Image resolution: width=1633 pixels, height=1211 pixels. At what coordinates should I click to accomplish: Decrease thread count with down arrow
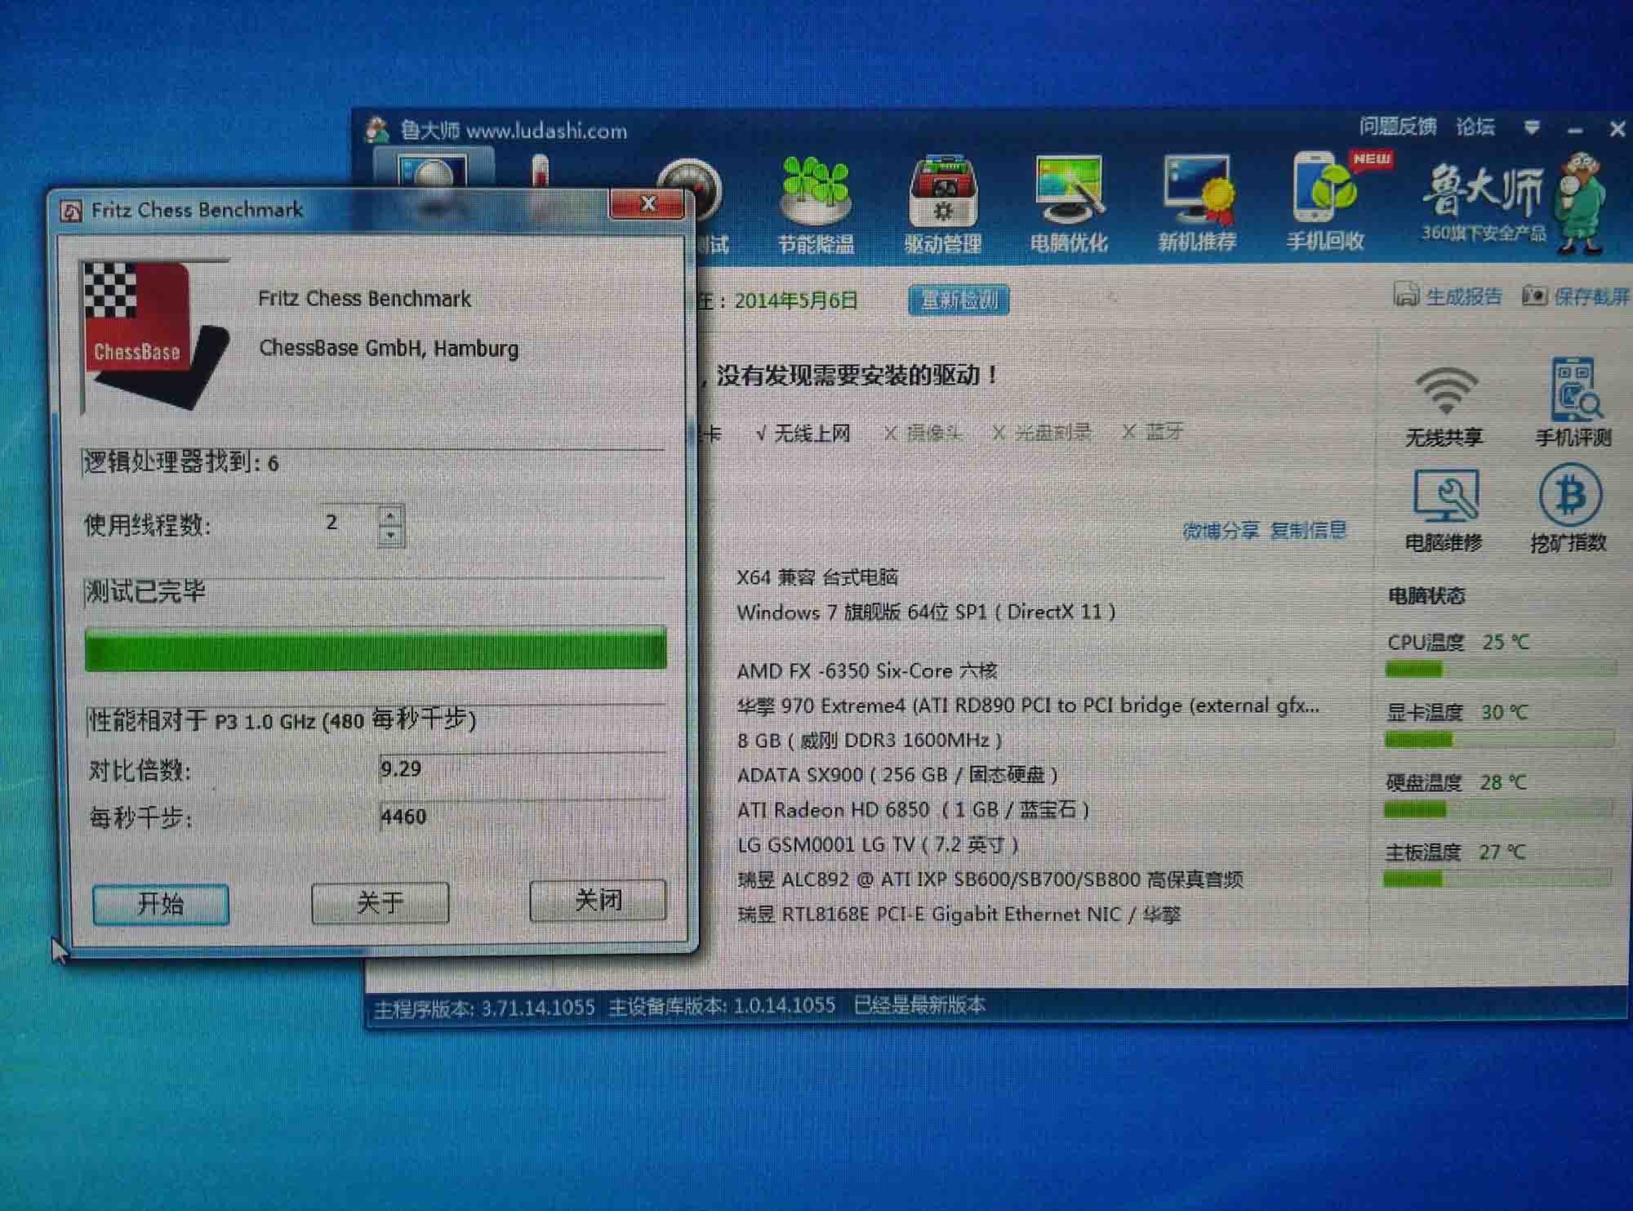point(391,536)
